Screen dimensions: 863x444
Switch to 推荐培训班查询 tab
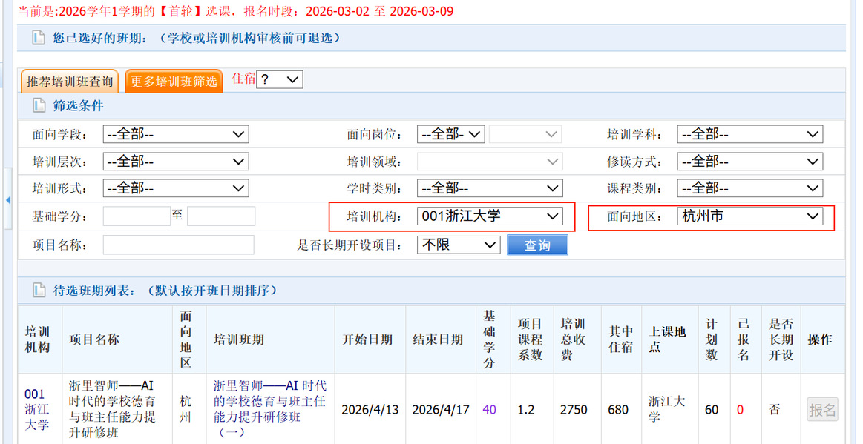coord(70,81)
